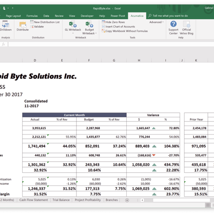
Task: Expand the Budget Writeback dropdown arrow
Action: click(x=96, y=33)
